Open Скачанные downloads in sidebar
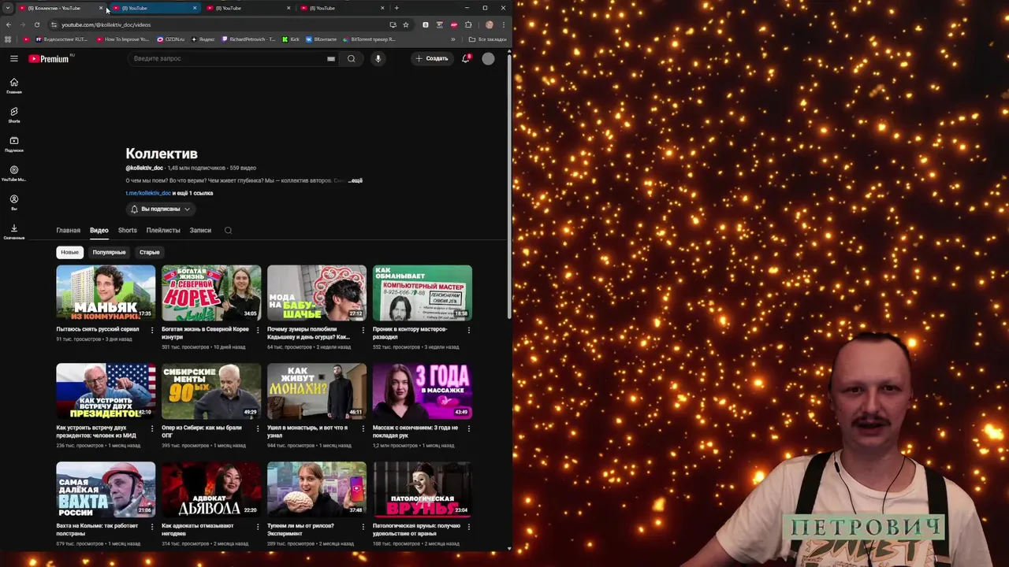This screenshot has height=567, width=1009. coord(14,232)
